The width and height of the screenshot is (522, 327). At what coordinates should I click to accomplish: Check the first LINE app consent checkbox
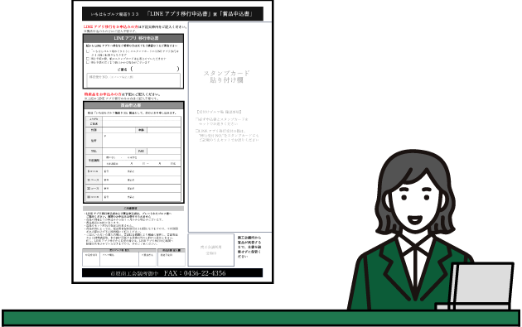(x=88, y=51)
